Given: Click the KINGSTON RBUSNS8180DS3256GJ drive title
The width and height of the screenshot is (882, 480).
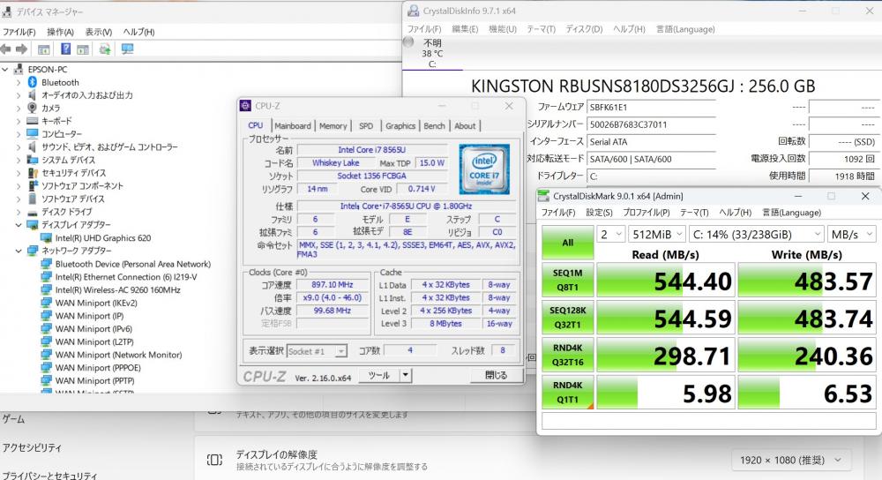Looking at the screenshot, I should pos(642,86).
